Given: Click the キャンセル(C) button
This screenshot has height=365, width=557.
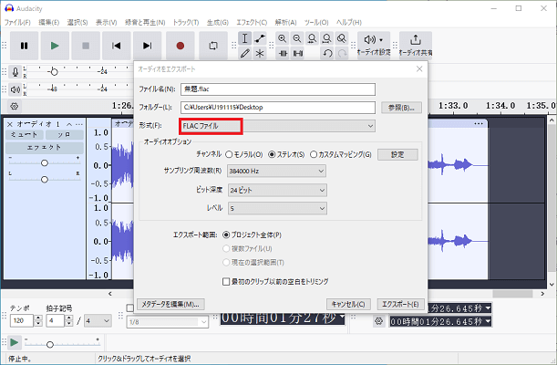Looking at the screenshot, I should tap(348, 304).
